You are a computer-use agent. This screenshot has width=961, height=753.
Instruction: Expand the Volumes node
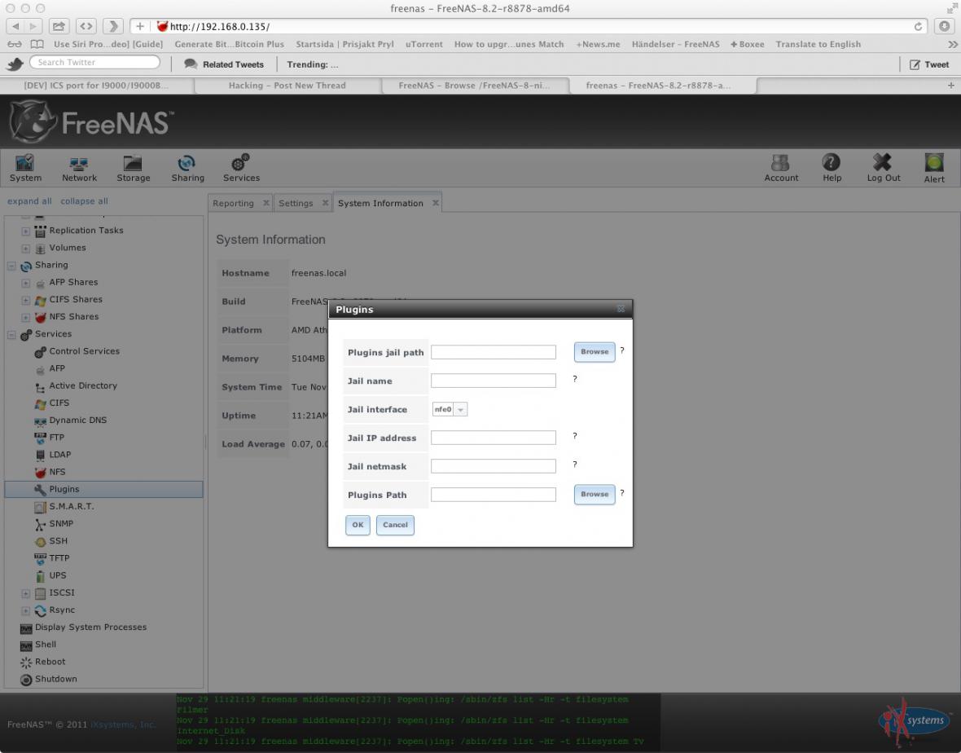tap(26, 249)
